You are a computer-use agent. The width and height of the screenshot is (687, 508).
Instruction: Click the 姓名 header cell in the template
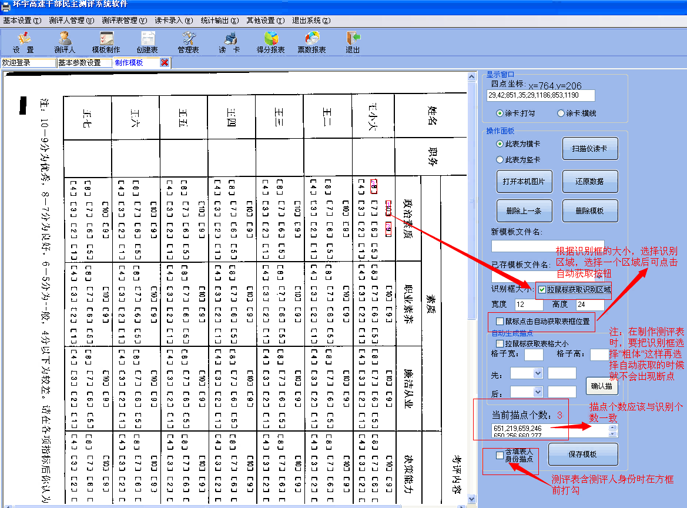pyautogui.click(x=431, y=116)
